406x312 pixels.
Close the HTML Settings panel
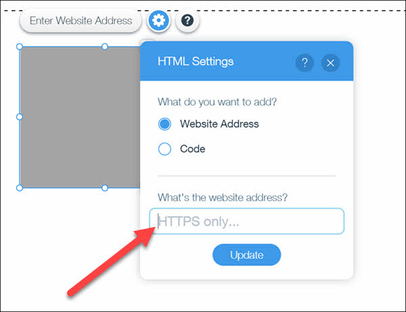click(330, 63)
